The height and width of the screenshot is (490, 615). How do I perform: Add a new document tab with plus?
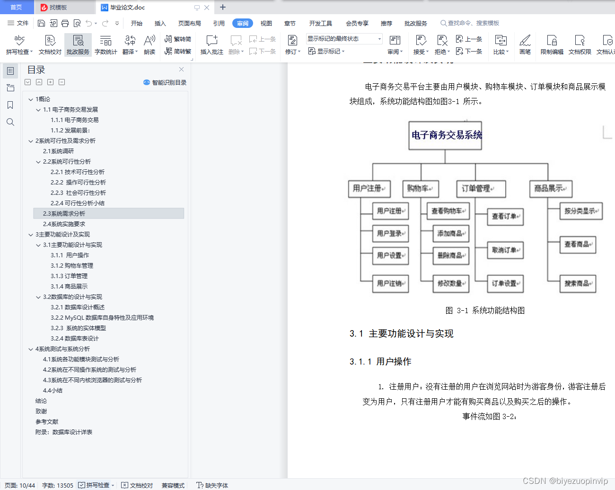(x=223, y=7)
